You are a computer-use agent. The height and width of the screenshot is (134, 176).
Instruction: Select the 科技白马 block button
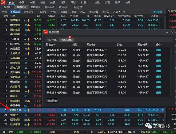(42, 12)
